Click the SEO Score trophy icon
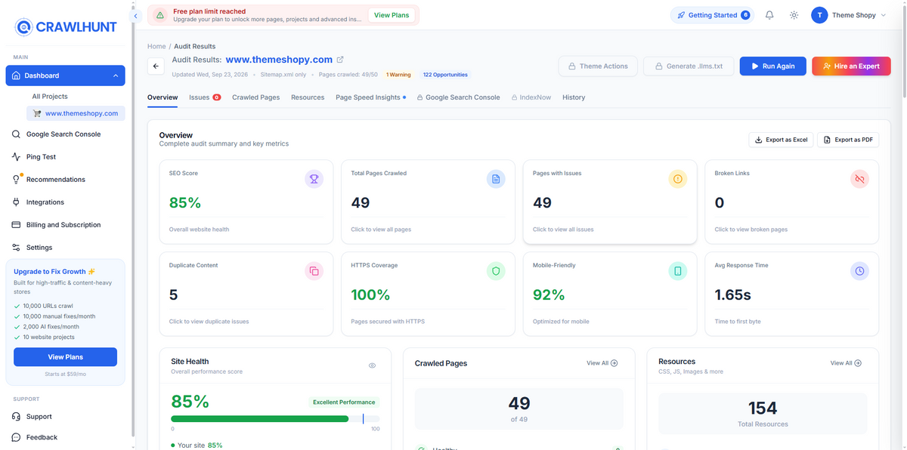Viewport: 907px width, 450px height. click(314, 179)
